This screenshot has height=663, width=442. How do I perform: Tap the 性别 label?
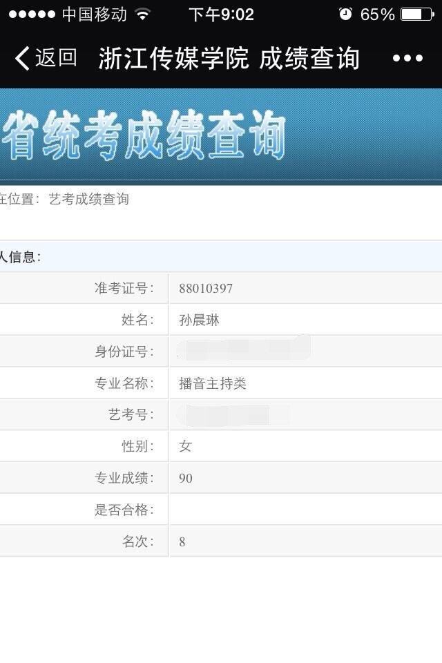tap(137, 446)
